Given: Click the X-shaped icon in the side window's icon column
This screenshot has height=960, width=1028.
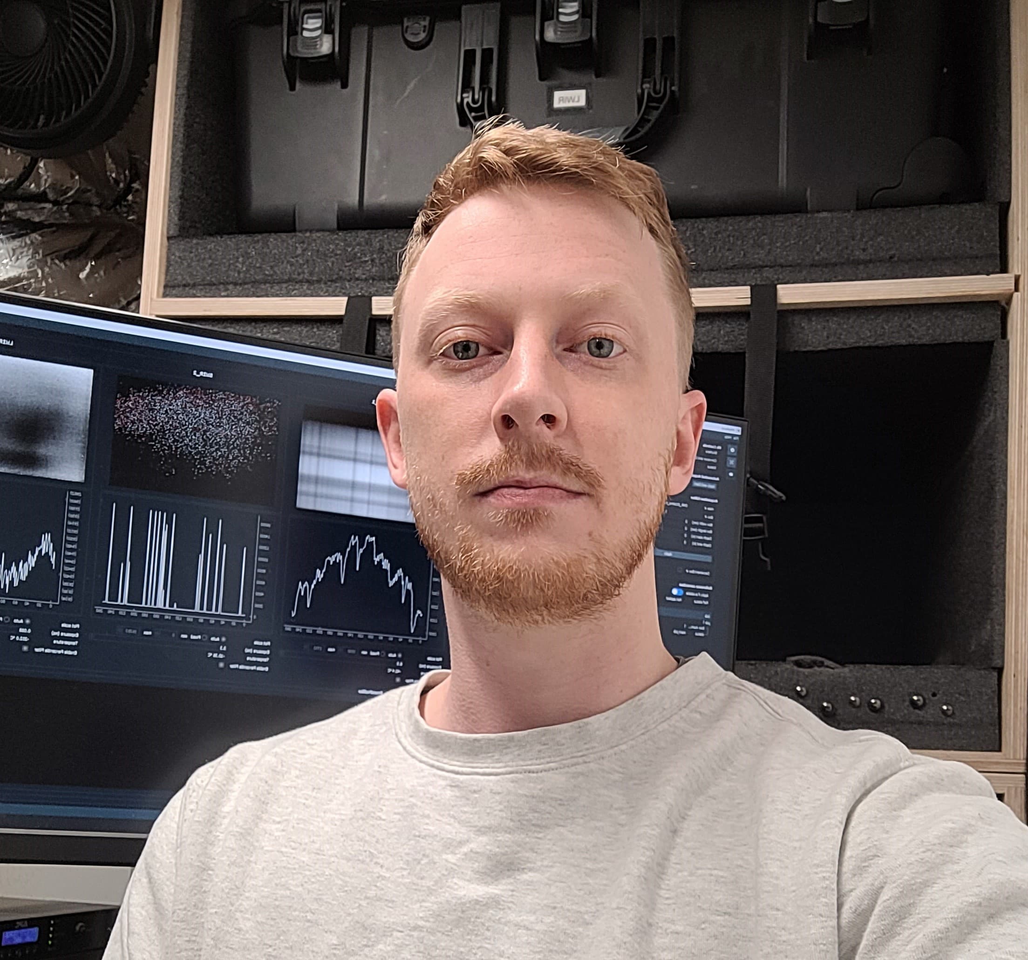Looking at the screenshot, I should point(732,462).
